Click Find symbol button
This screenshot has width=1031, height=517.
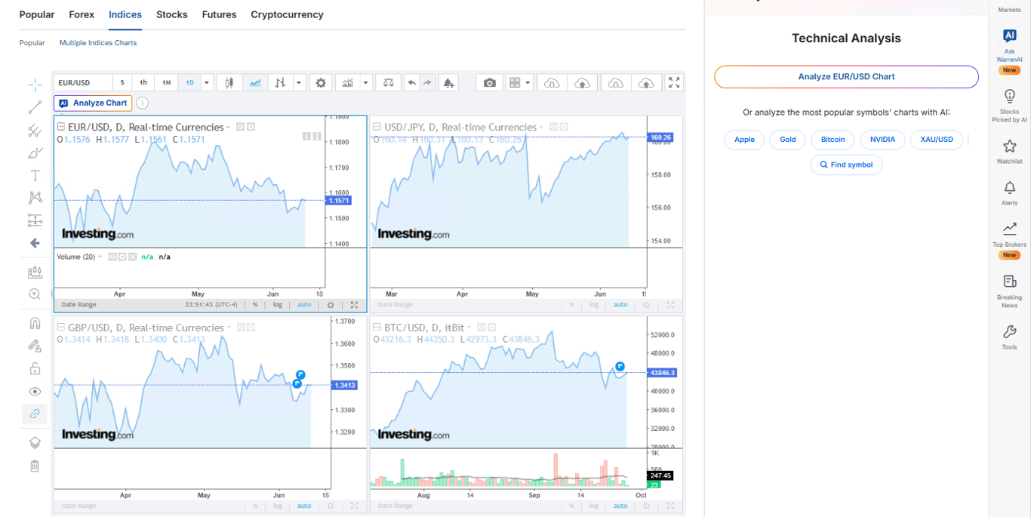846,165
